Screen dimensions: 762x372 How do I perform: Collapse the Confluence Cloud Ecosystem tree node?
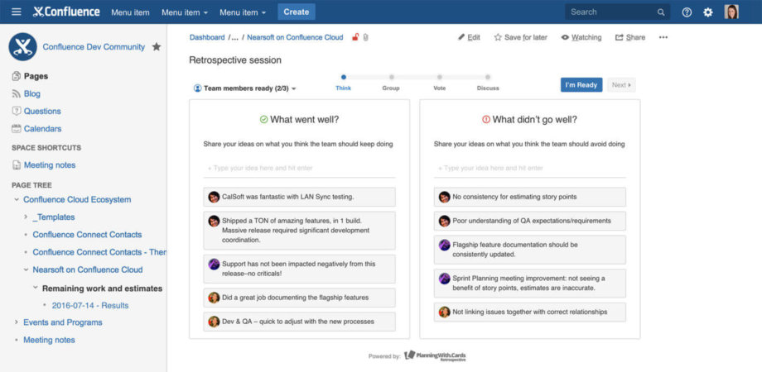click(17, 200)
